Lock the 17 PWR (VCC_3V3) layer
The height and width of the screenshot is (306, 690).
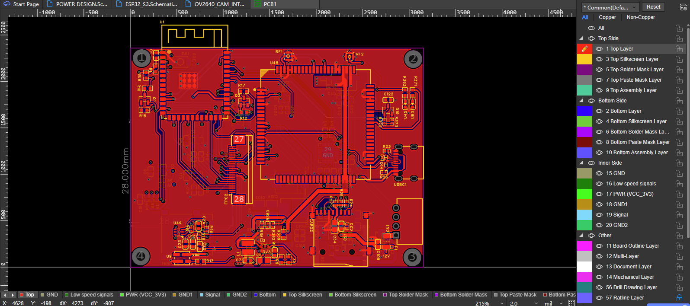[x=679, y=194]
